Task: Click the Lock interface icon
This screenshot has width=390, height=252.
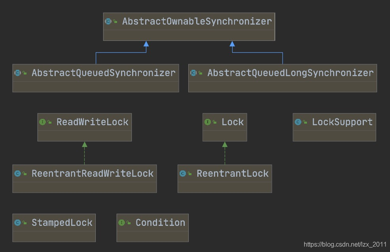Action: click(207, 122)
